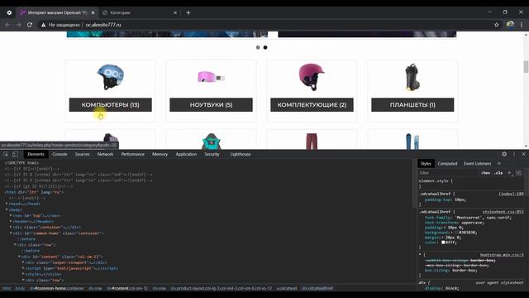Toggle the device toolbar icon in DevTools

pos(15,154)
